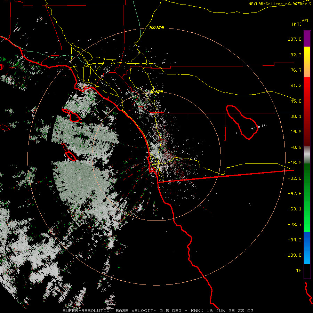Select the 61.2 velocity scale value
This screenshot has width=313, height=313.
(x=296, y=86)
